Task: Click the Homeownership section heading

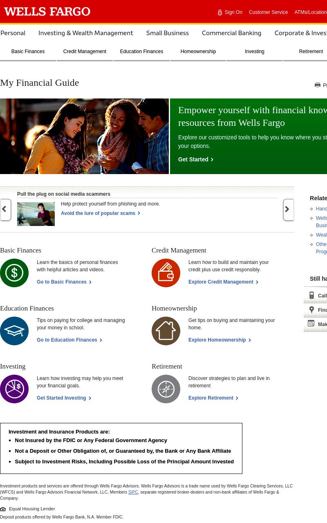Action: point(174,308)
